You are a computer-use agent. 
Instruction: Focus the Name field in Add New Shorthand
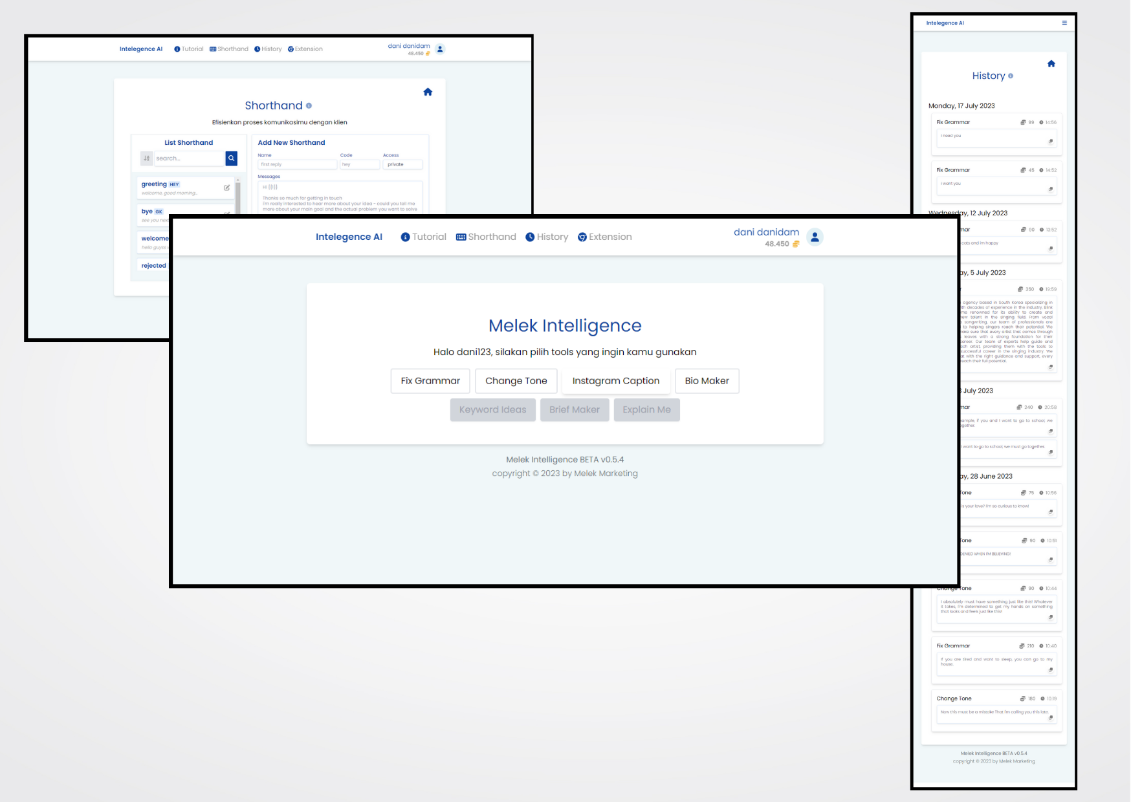297,164
